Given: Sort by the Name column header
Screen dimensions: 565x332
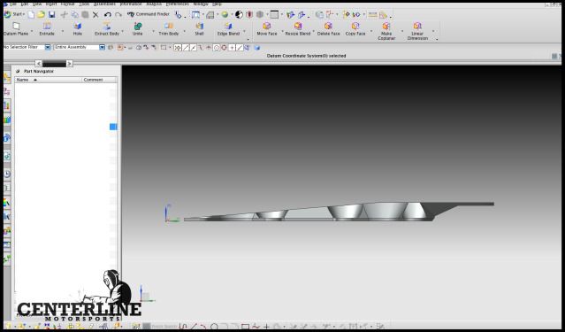Looking at the screenshot, I should 48,80.
